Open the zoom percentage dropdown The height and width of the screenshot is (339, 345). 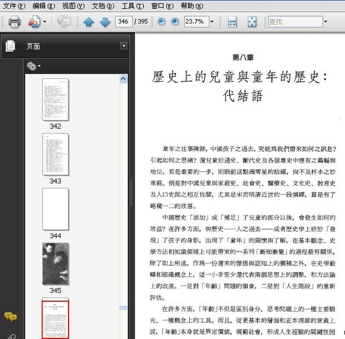(x=212, y=22)
